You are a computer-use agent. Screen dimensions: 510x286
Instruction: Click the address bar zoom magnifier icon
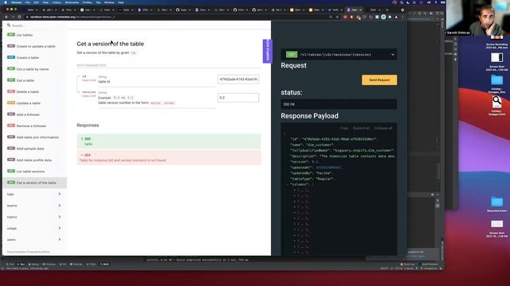(x=331, y=17)
